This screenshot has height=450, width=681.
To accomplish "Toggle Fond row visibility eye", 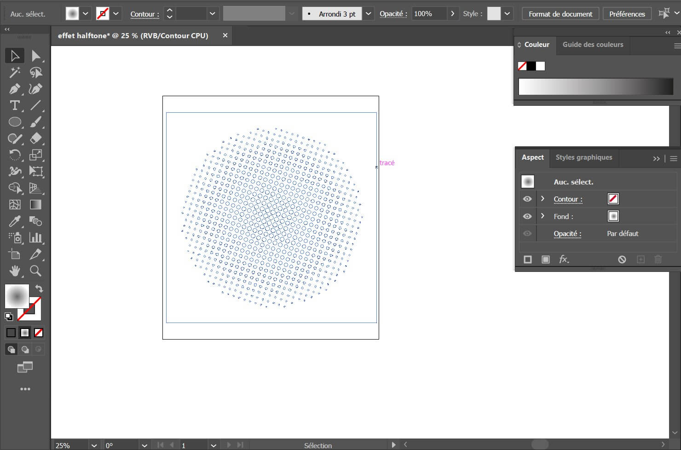I will 527,216.
